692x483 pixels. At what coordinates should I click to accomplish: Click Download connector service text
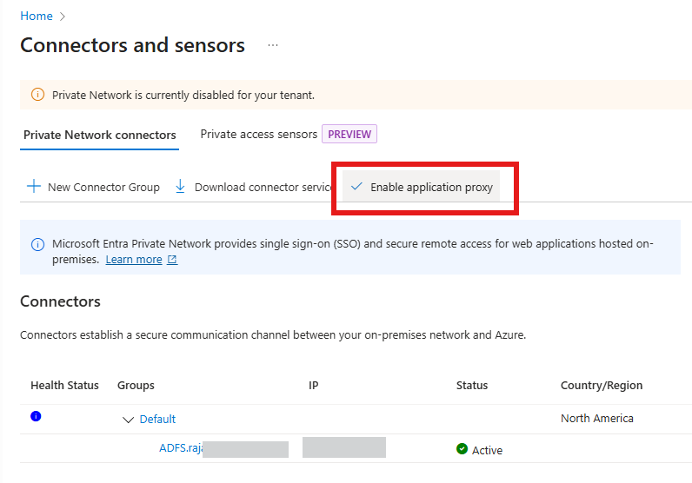tap(263, 187)
